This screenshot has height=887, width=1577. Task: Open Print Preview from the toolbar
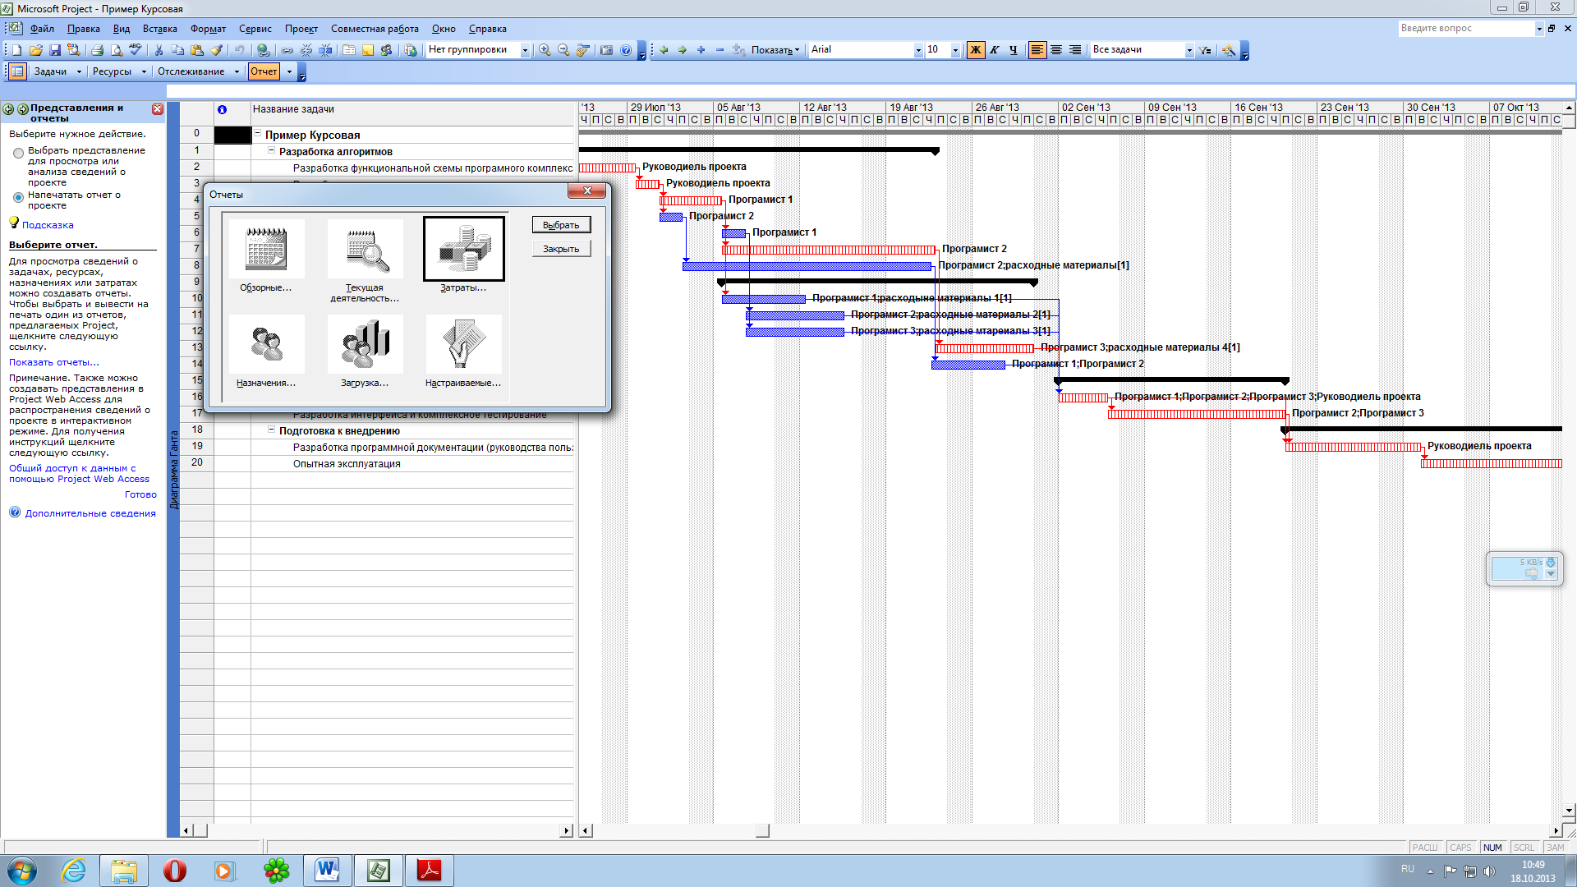[x=117, y=50]
